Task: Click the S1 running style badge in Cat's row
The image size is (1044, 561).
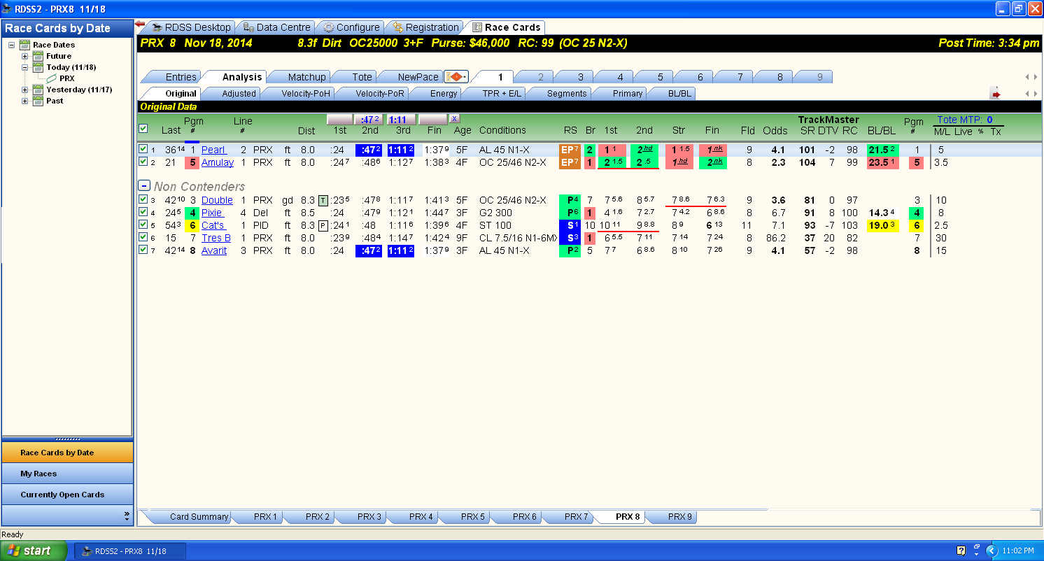Action: 570,225
